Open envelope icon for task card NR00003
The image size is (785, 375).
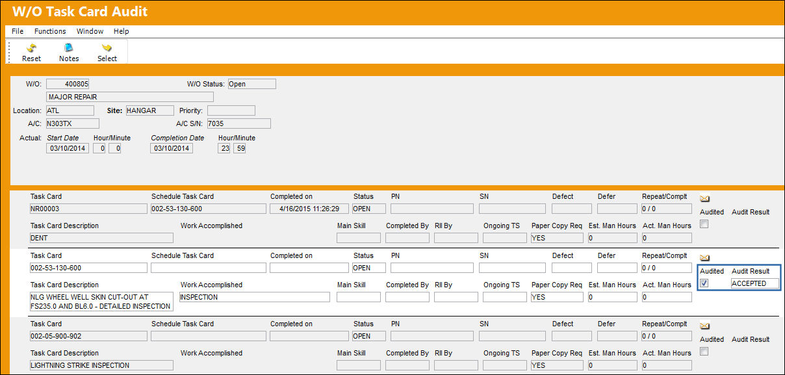(704, 198)
